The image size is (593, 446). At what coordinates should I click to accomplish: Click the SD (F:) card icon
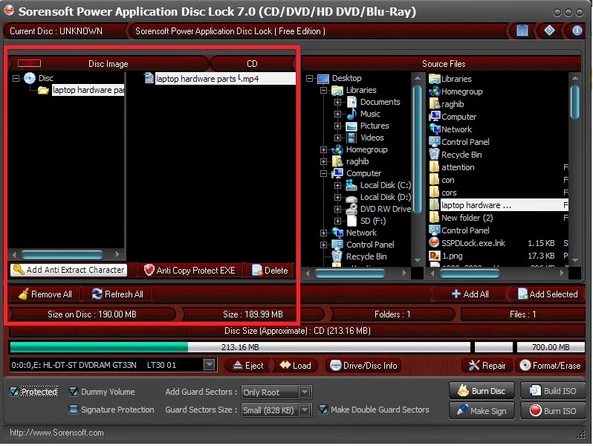(351, 221)
